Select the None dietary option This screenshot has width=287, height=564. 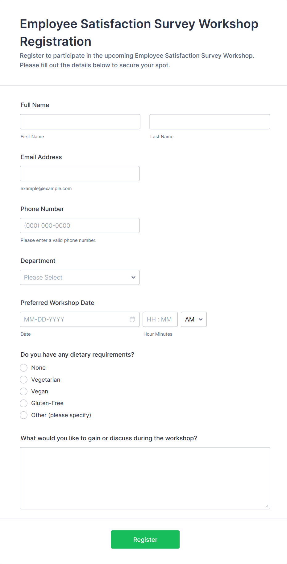[x=23, y=367]
